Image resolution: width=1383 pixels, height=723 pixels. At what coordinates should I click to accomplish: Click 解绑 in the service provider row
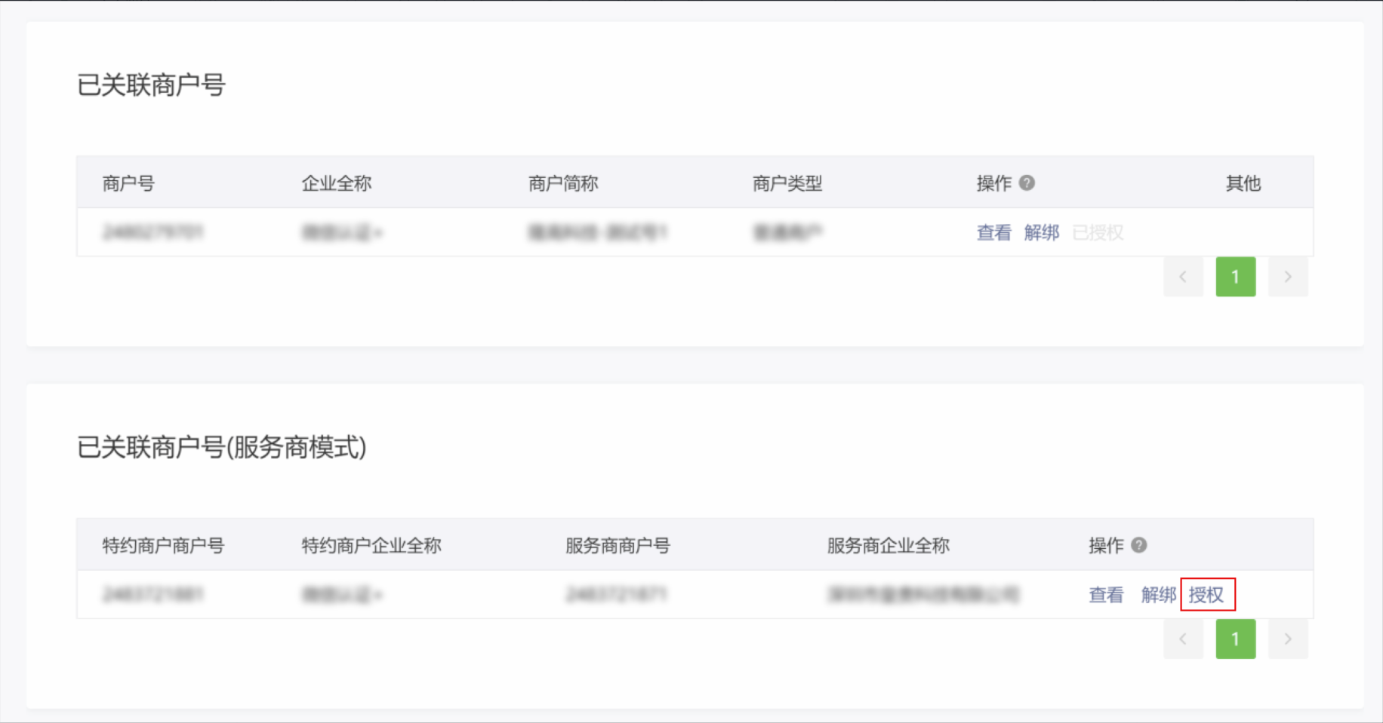[x=1158, y=595]
